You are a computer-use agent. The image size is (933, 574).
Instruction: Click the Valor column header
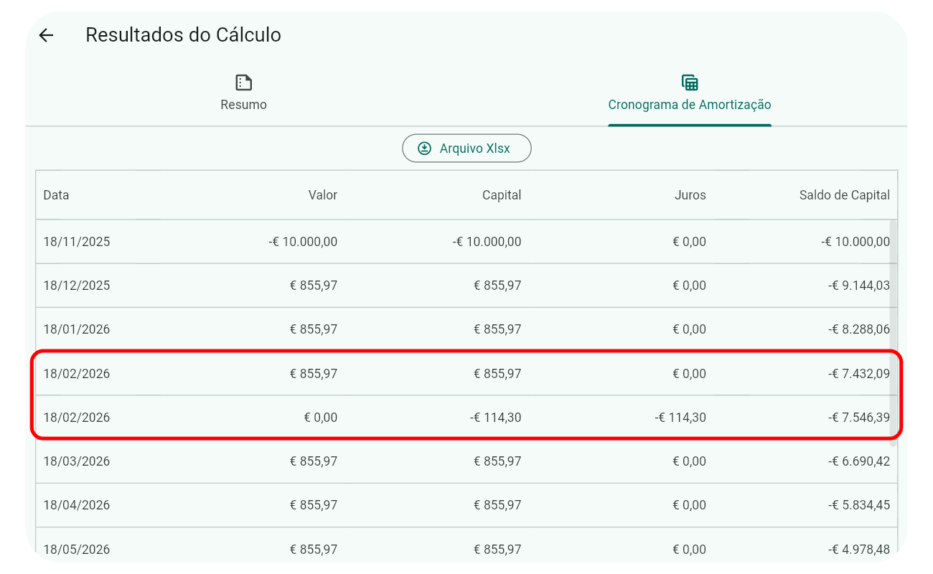(x=323, y=194)
